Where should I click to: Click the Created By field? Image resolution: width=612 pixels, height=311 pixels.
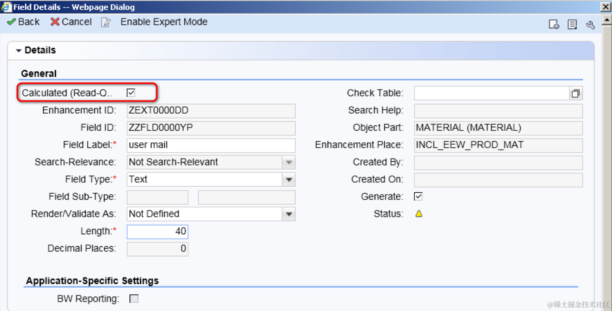tap(498, 162)
